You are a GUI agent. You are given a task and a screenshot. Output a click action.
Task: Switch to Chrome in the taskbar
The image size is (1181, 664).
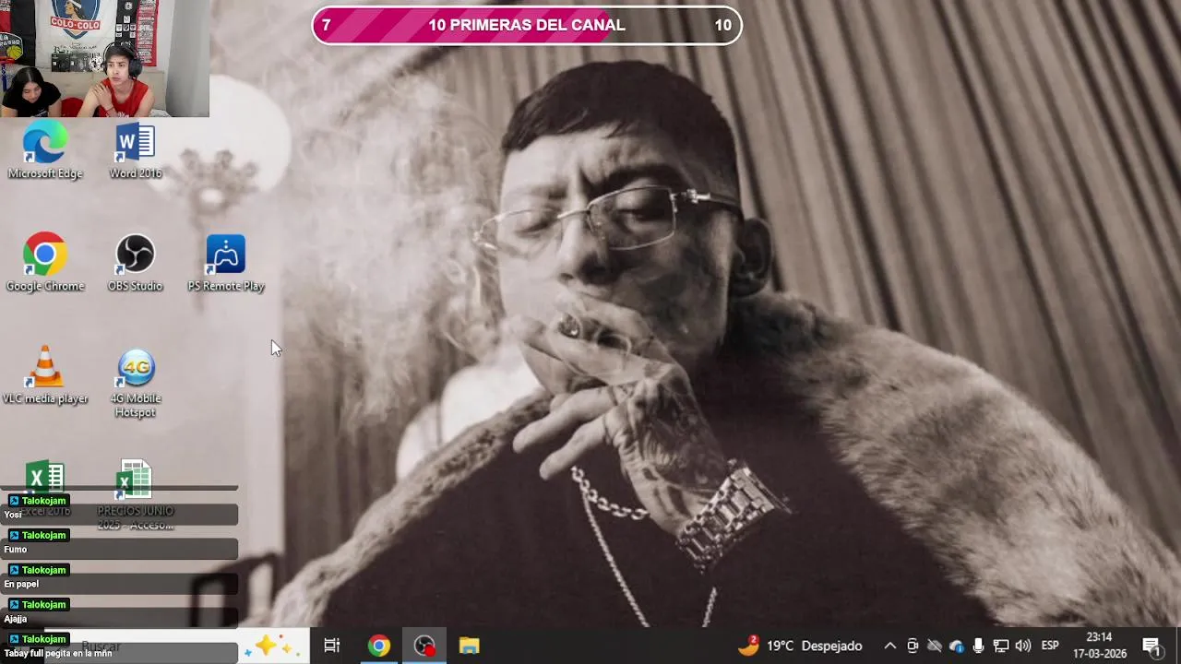(x=378, y=646)
